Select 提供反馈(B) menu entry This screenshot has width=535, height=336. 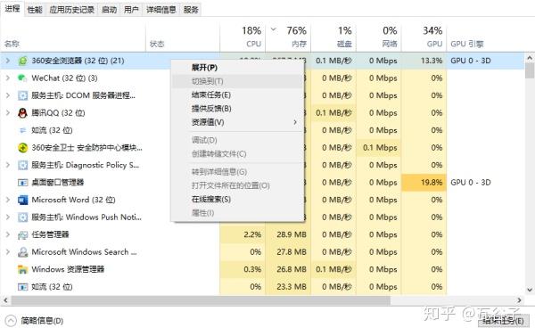[238, 109]
